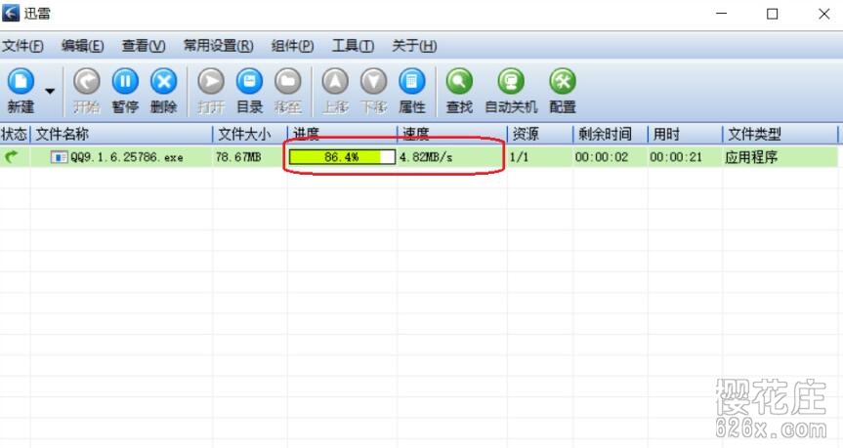Click the 00:00:21 elapsed time cell
This screenshot has width=843, height=448.
tap(676, 157)
